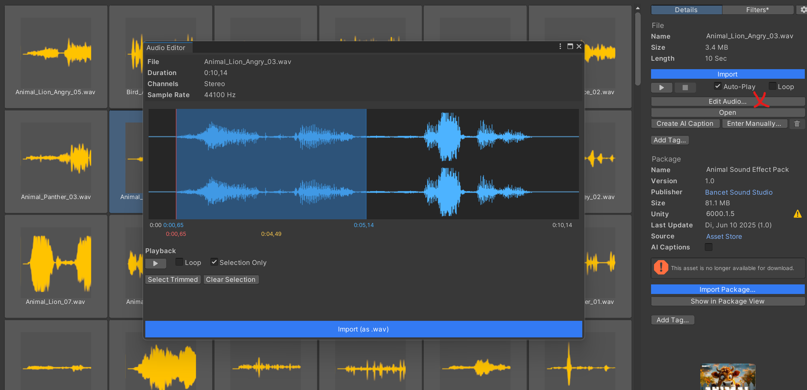Click package name Animal Sound Effect Pack

[x=747, y=170]
